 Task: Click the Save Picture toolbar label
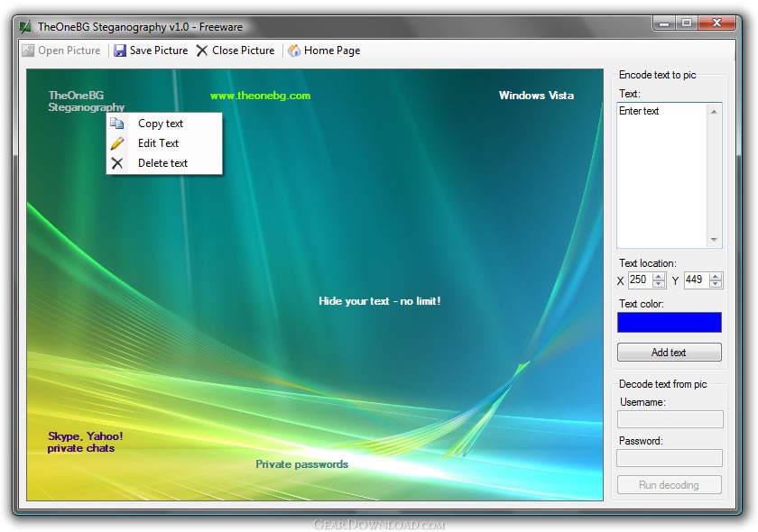point(159,50)
